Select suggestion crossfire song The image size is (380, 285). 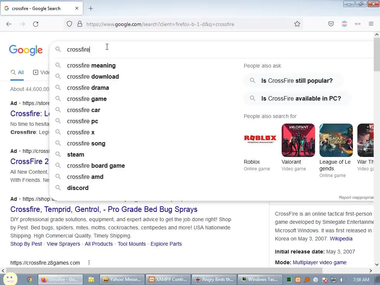pos(86,144)
